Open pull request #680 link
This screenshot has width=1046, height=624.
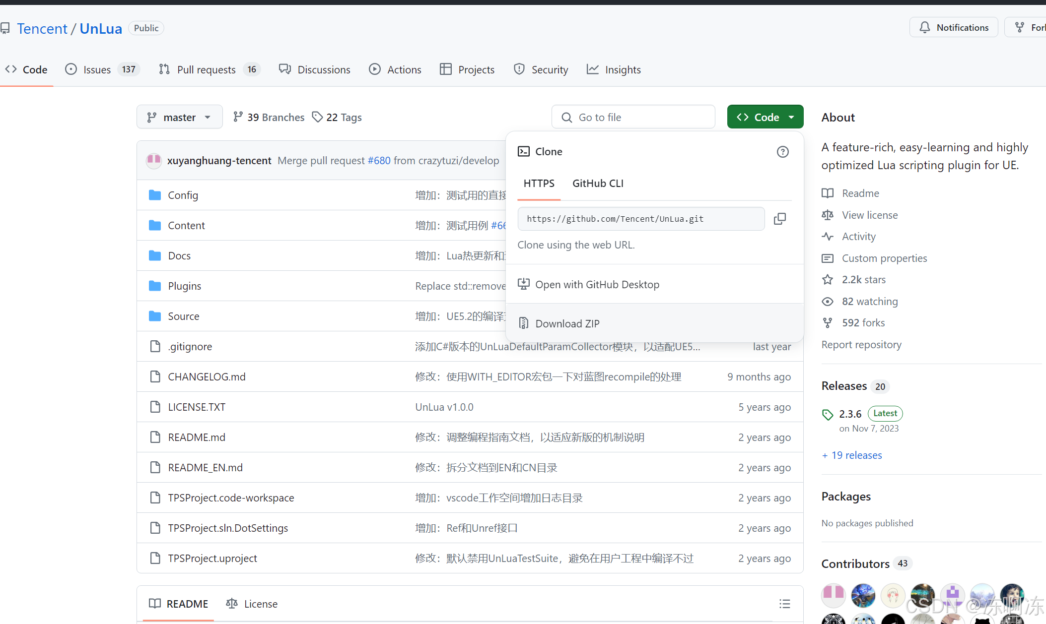379,160
